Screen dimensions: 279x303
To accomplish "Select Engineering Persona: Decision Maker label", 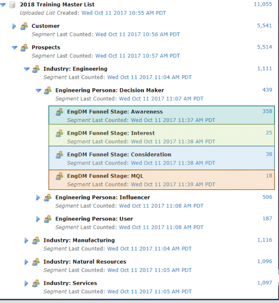I will coord(109,90).
